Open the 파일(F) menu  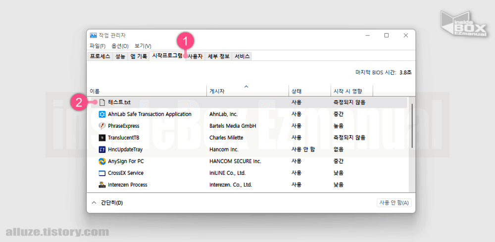tap(98, 46)
